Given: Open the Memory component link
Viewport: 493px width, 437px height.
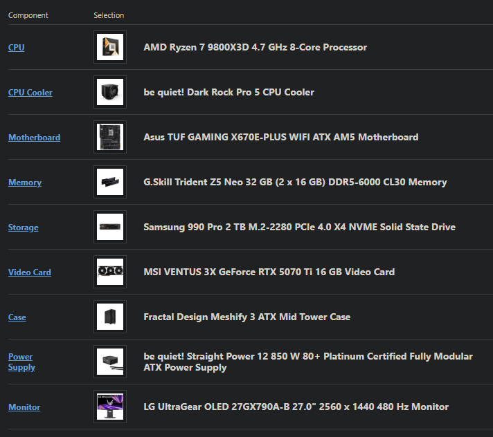Looking at the screenshot, I should pos(25,183).
